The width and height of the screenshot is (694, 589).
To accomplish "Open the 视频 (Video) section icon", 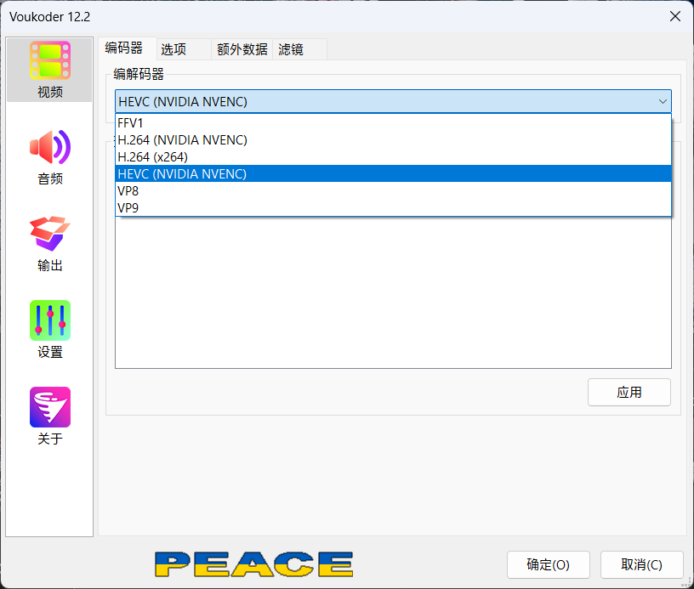I will pos(50,61).
